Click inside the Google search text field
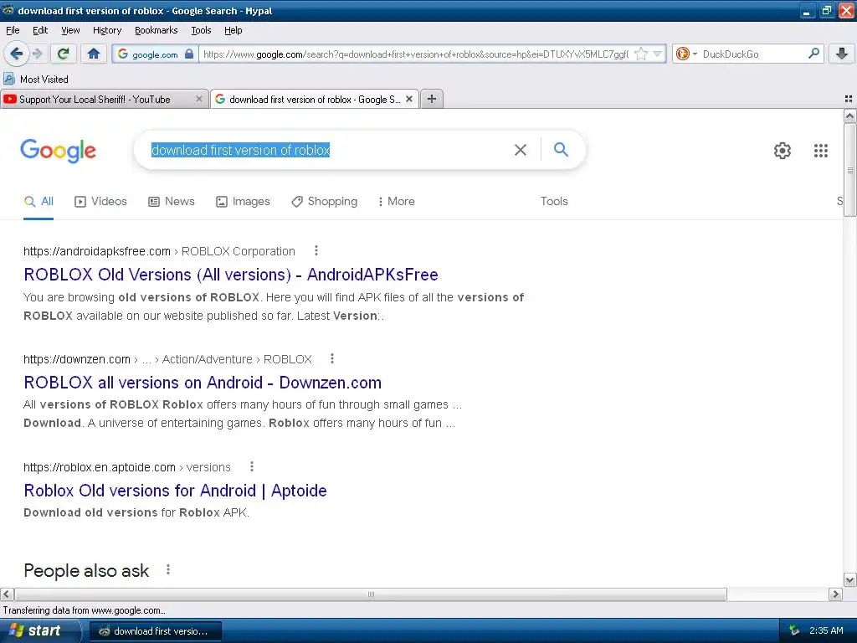Screen dimensions: 857x643 click(x=328, y=150)
